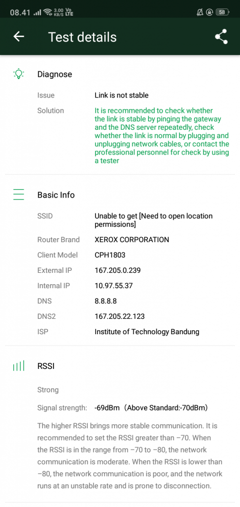This screenshot has width=240, height=507.
Task: Tap the RSSI signal bars icon
Action: 19,366
